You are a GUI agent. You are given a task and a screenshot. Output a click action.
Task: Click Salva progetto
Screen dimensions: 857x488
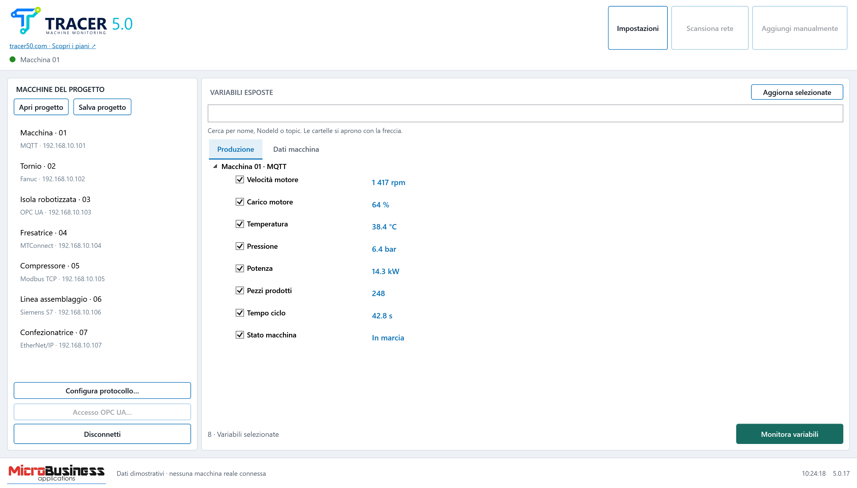102,107
